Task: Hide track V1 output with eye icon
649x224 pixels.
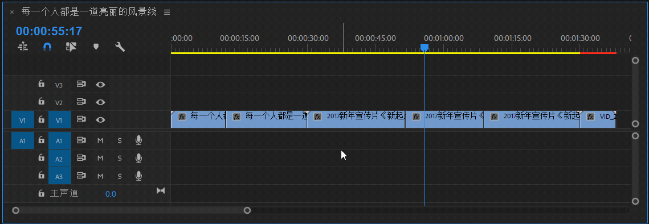Action: click(100, 120)
